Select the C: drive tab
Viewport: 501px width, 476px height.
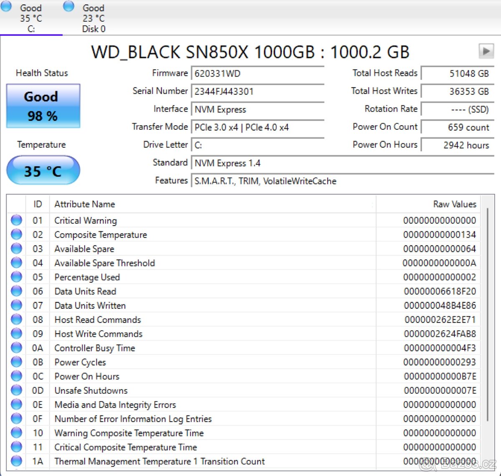tap(30, 18)
